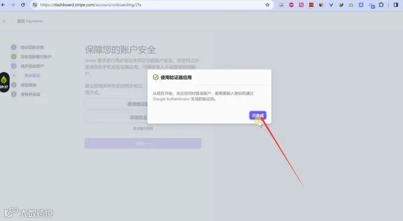Select the 保护您的账户 sidebar step

point(28,66)
